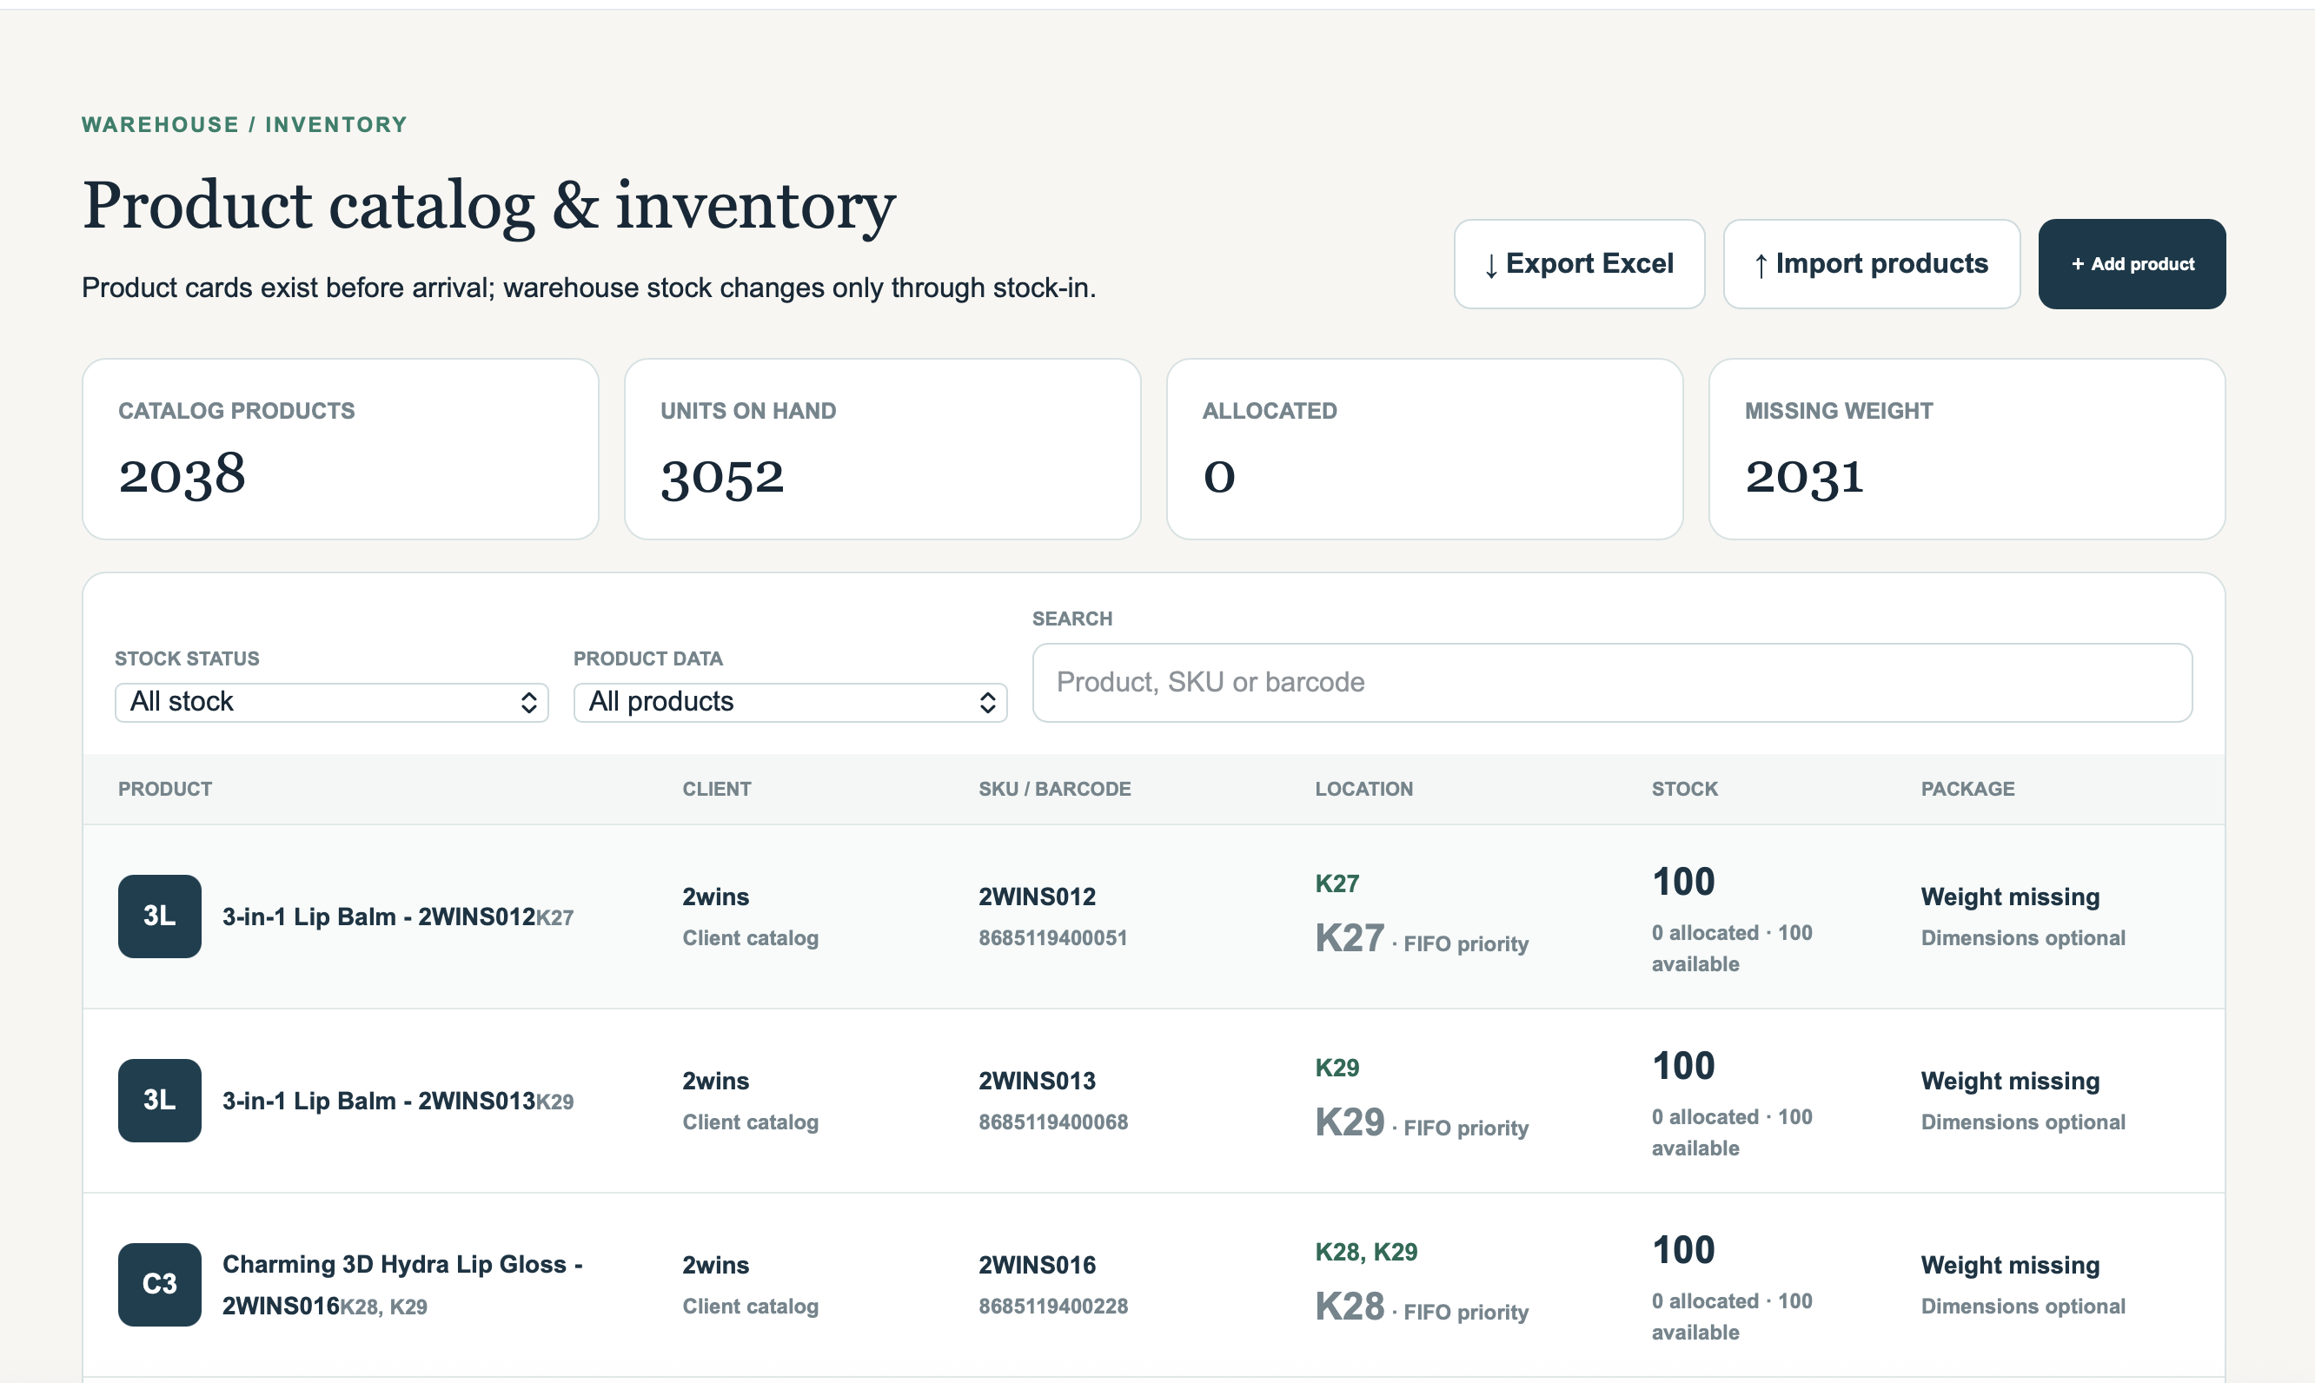
Task: Click the 2wins client in the 2WINS012 row
Action: pos(716,897)
